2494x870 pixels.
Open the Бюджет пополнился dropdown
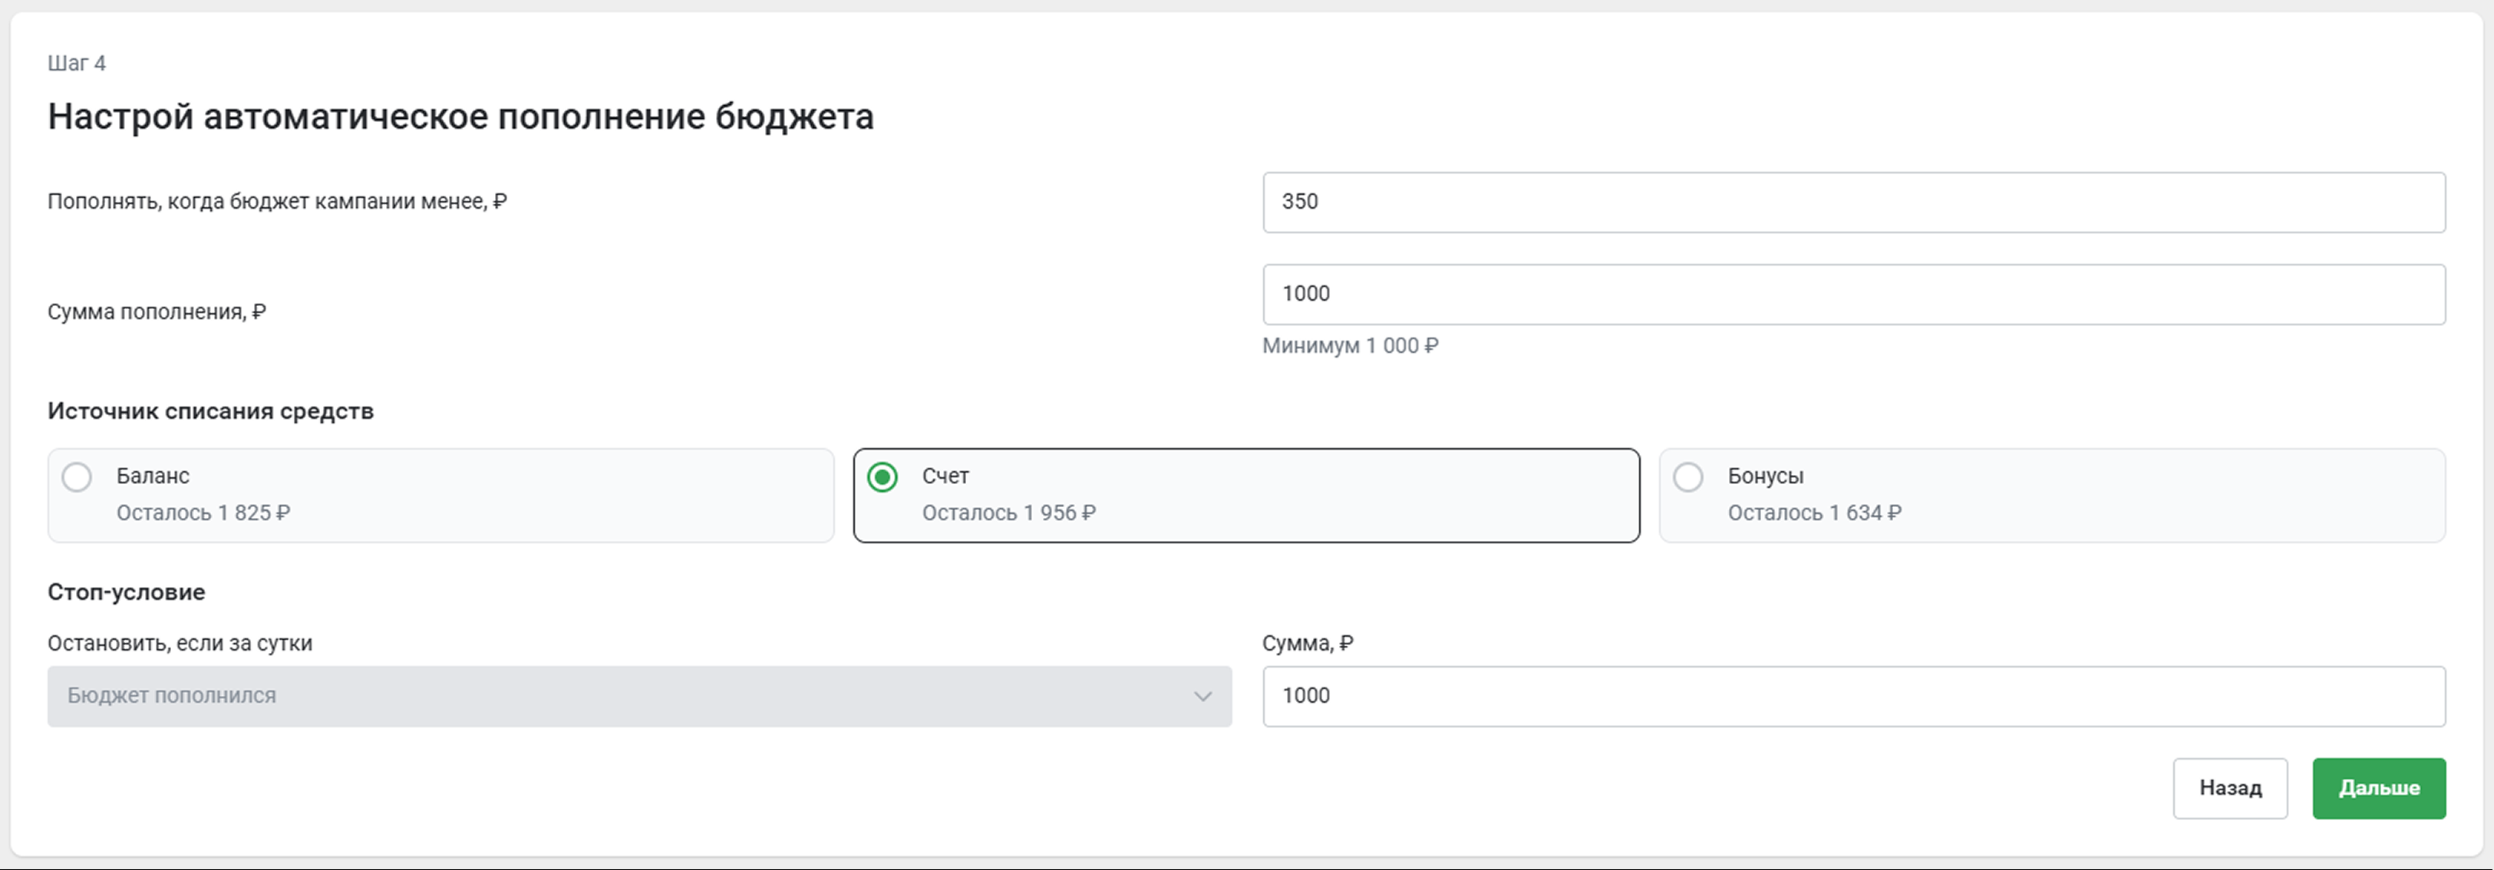coord(639,696)
